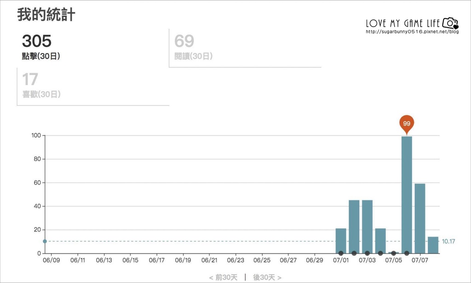Image resolution: width=471 pixels, height=283 pixels.
Task: Click the tallest bar at 07/06
Action: (407, 195)
